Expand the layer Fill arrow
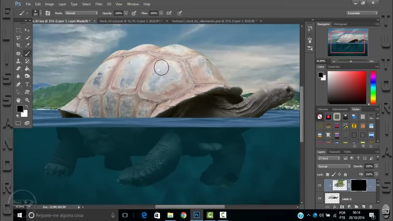 click(376, 174)
